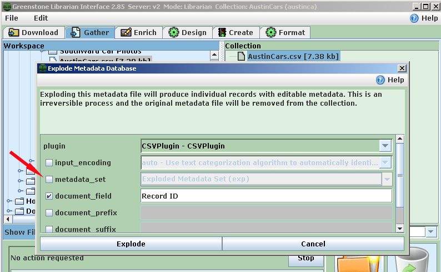Click the Format tab gear icon
This screenshot has height=272, width=441.
(x=271, y=33)
